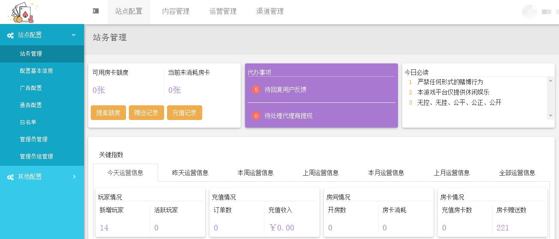This screenshot has width=559, height=239.
Task: Click the red badge showing 0 withdrawals
Action: tap(256, 116)
